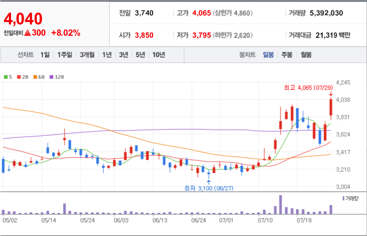Click the 07/10 date axis label
367x236 pixels.
[265, 220]
